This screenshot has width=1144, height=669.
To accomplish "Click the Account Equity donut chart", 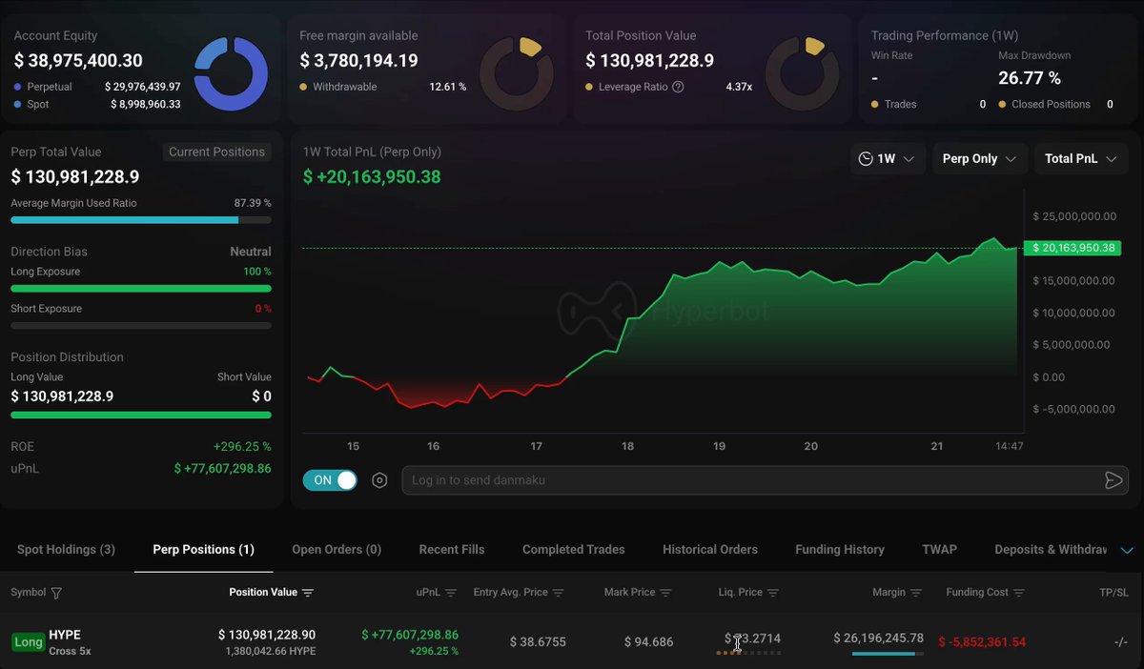I will click(x=231, y=73).
